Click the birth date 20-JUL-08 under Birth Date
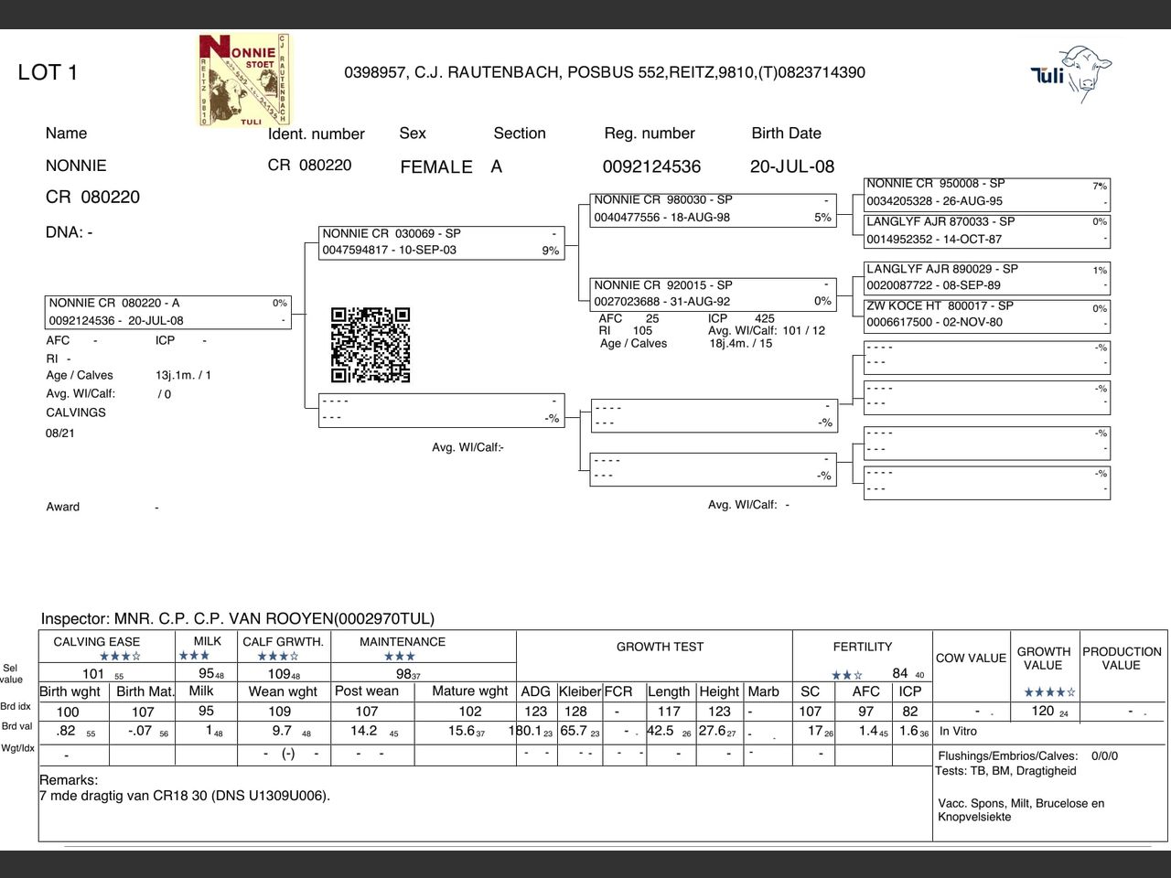 click(x=792, y=166)
